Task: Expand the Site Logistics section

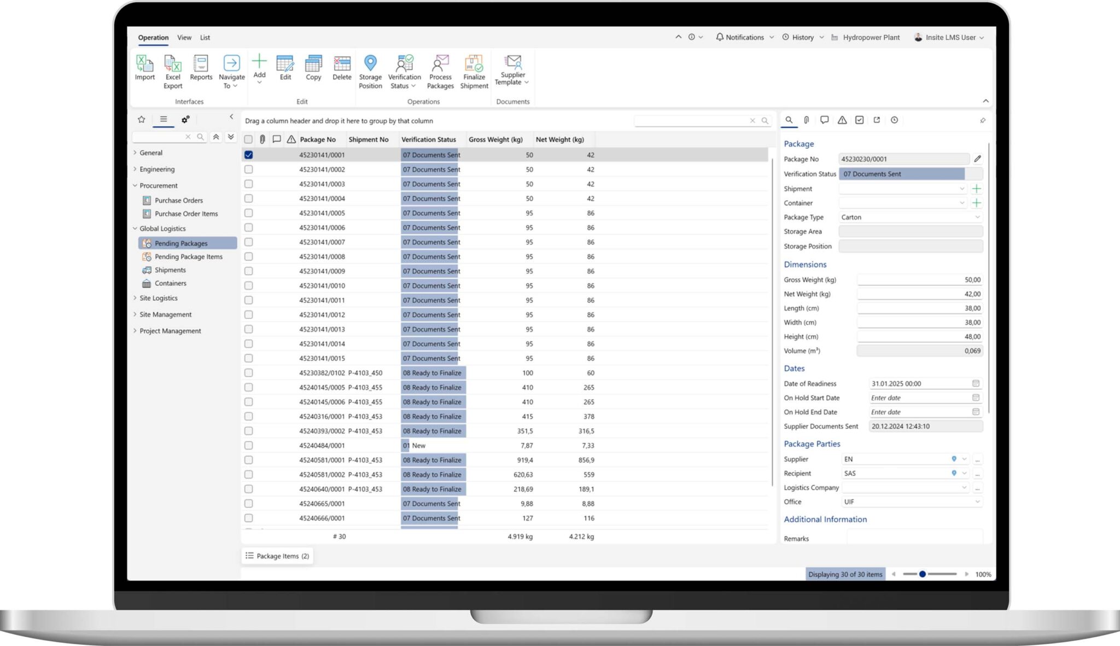Action: pos(135,298)
